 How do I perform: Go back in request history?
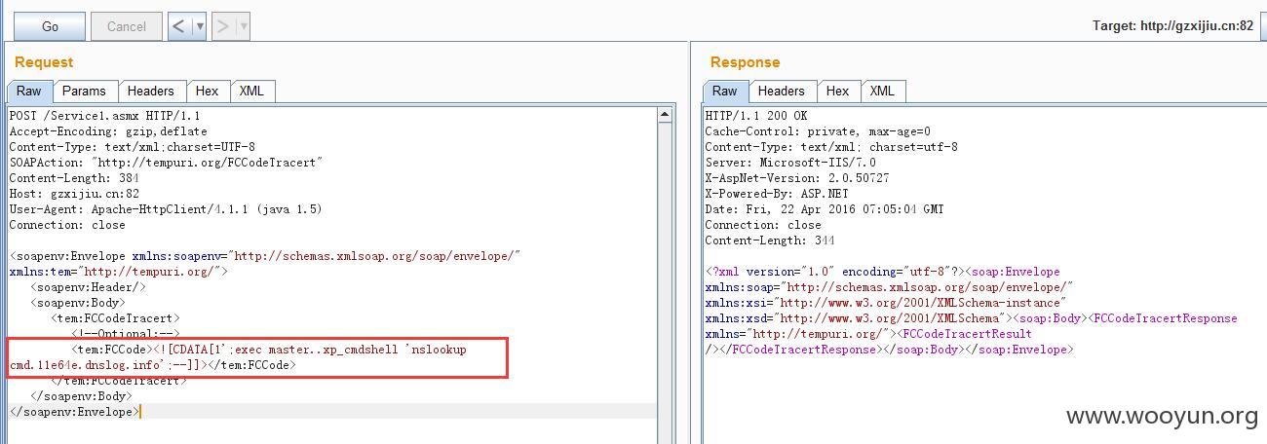tap(178, 26)
